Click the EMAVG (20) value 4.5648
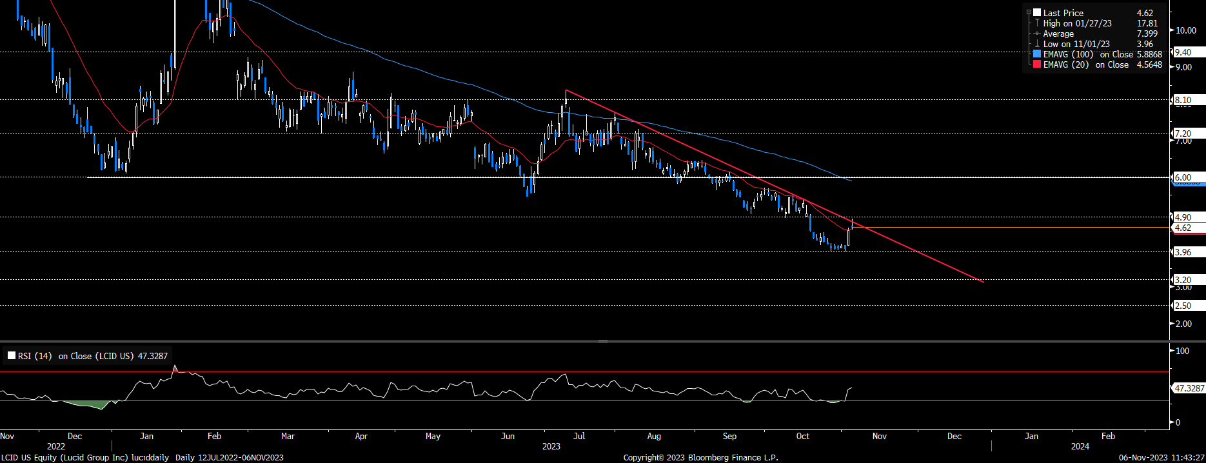Viewport: 1206px width, 463px height. click(x=1149, y=64)
